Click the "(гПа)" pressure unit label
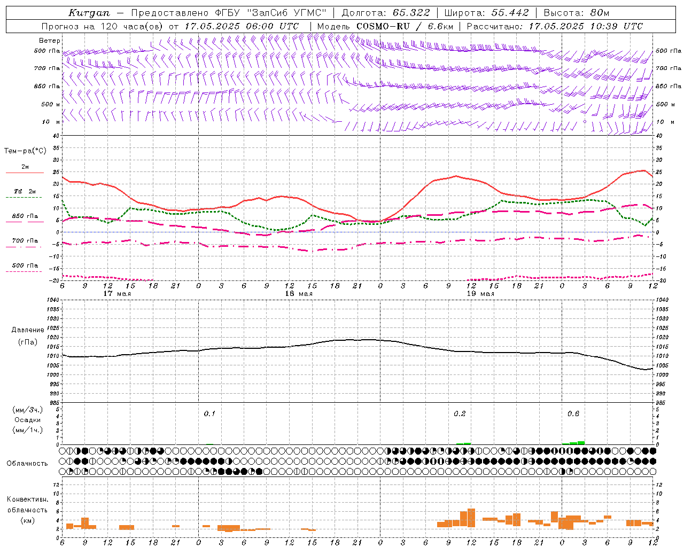Viewport: 684px width, 547px height. 28,342
